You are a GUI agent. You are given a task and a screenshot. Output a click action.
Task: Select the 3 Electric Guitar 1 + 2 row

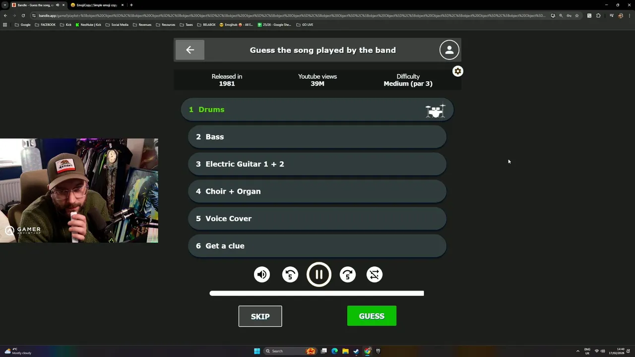[x=317, y=164]
